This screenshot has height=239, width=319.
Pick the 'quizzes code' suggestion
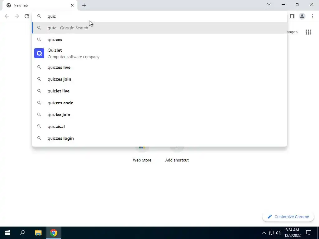[x=159, y=103]
